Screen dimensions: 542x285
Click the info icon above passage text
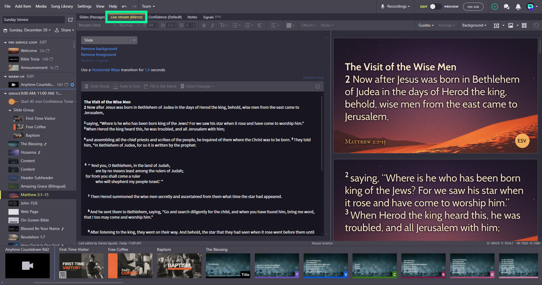coord(318,86)
